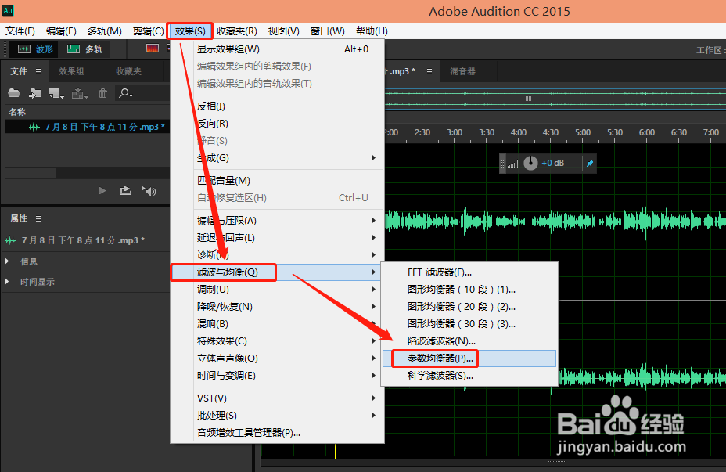726x472 pixels.
Task: Click the import file icon
Action: [34, 94]
